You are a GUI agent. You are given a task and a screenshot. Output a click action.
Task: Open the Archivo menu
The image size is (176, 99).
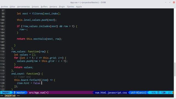coord(4,7)
